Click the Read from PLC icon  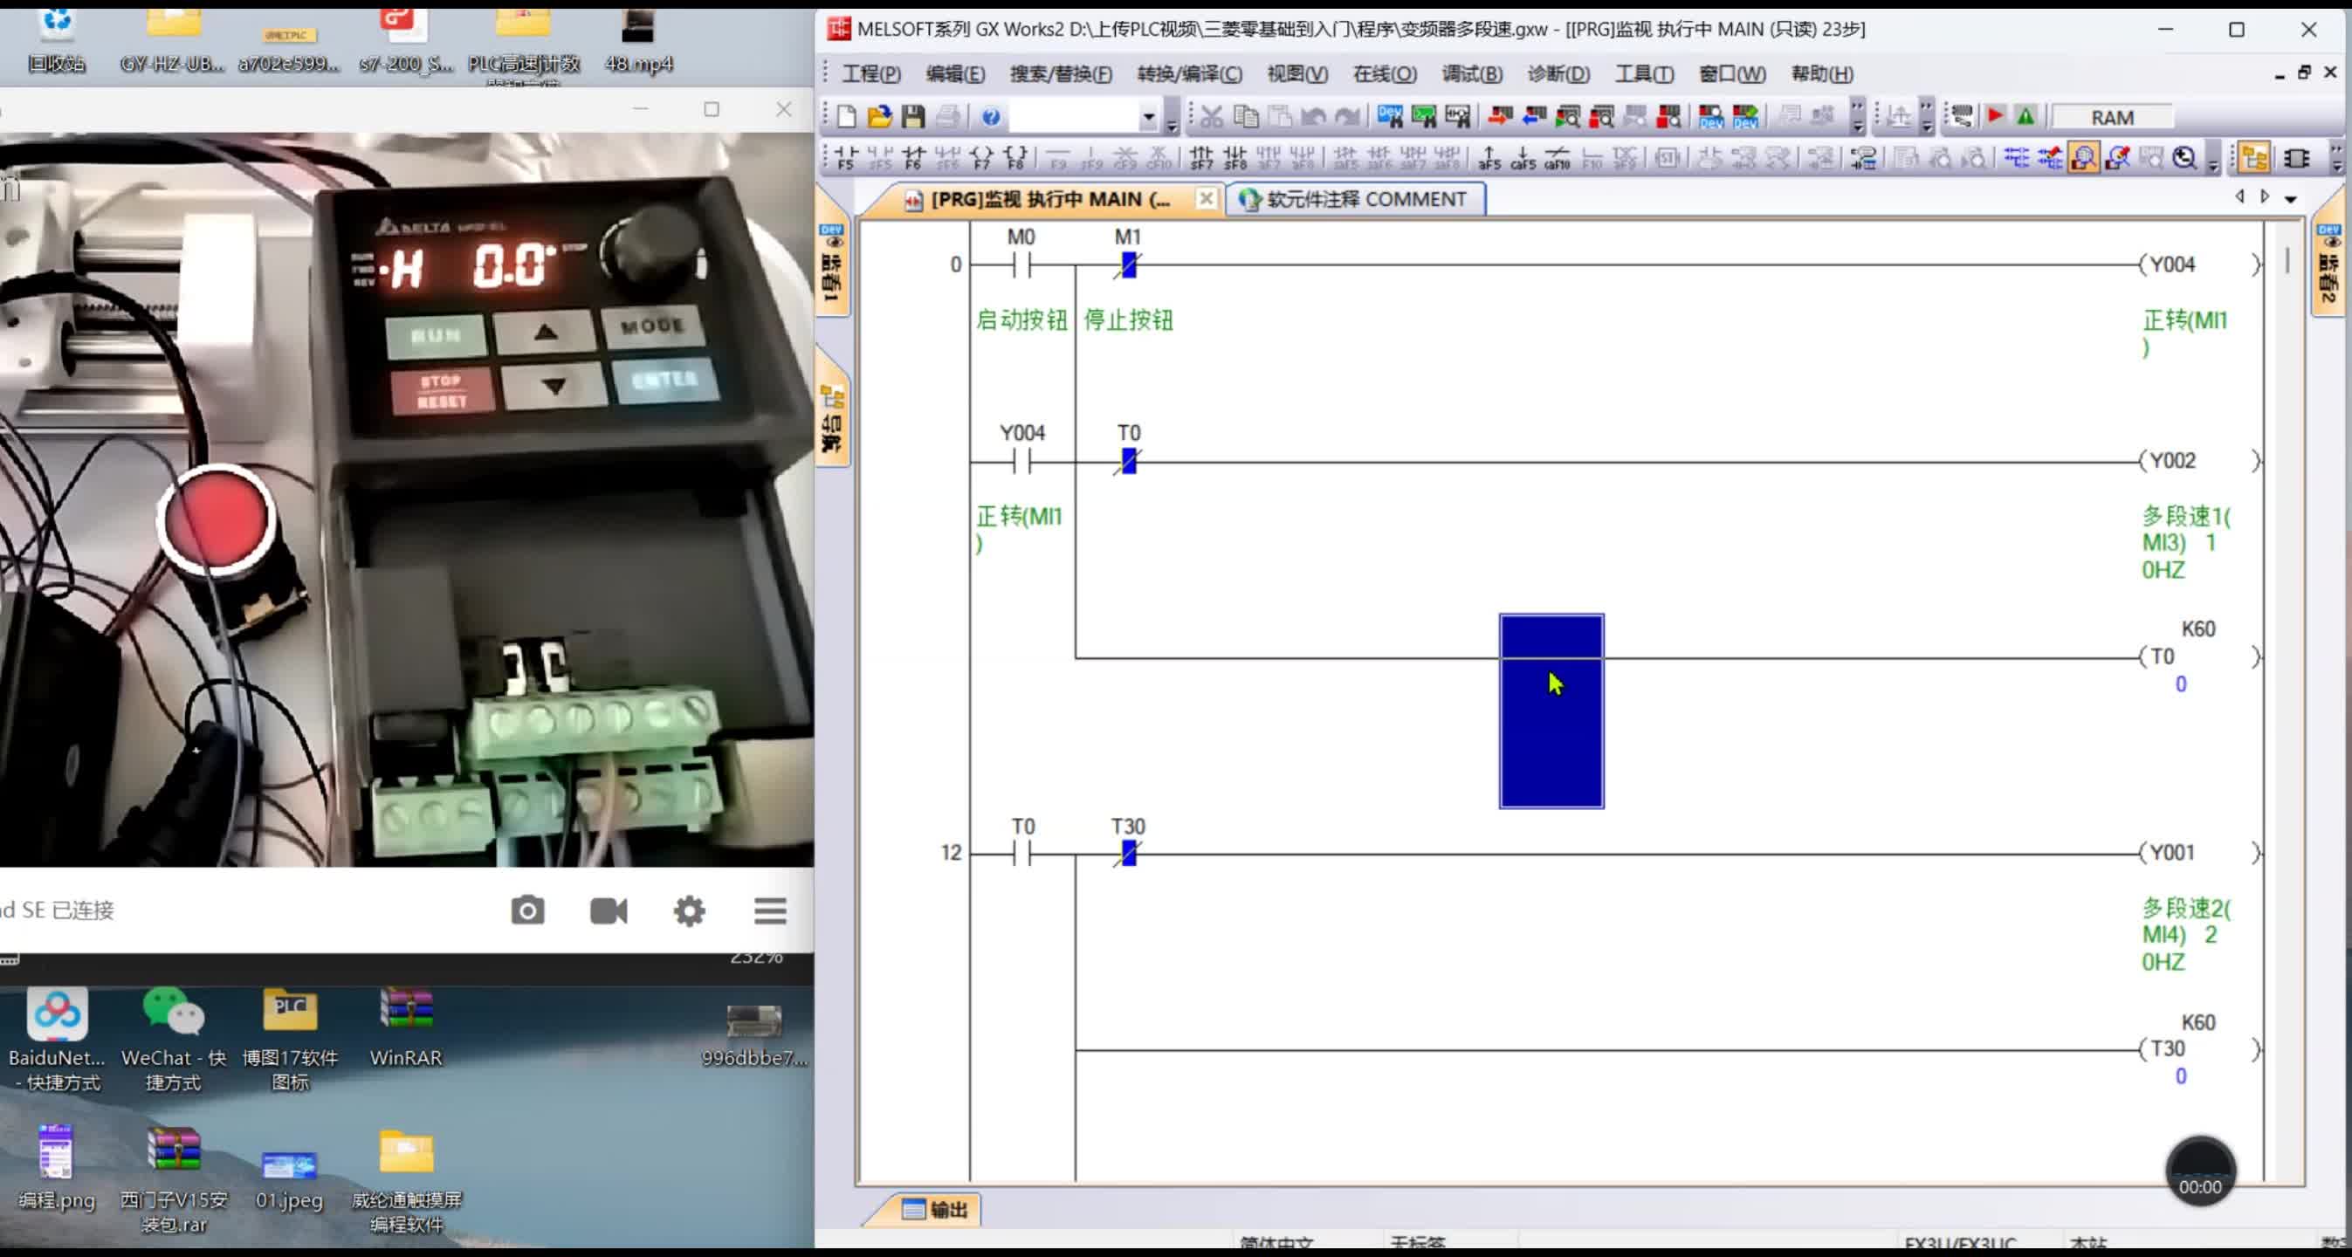[1534, 116]
